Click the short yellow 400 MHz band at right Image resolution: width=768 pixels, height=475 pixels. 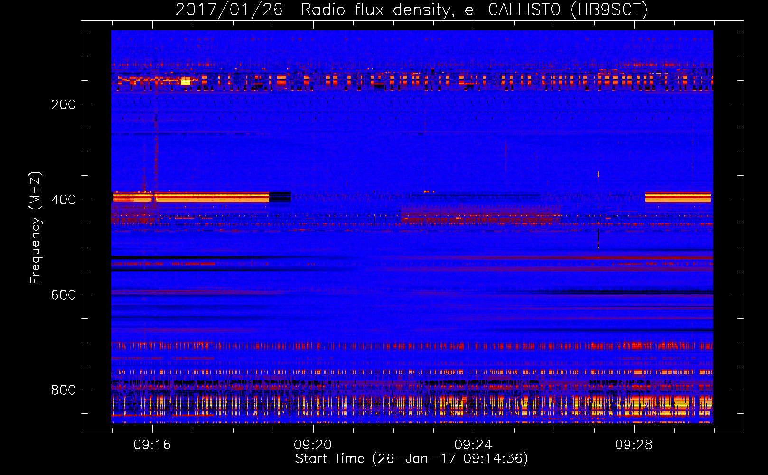point(678,197)
